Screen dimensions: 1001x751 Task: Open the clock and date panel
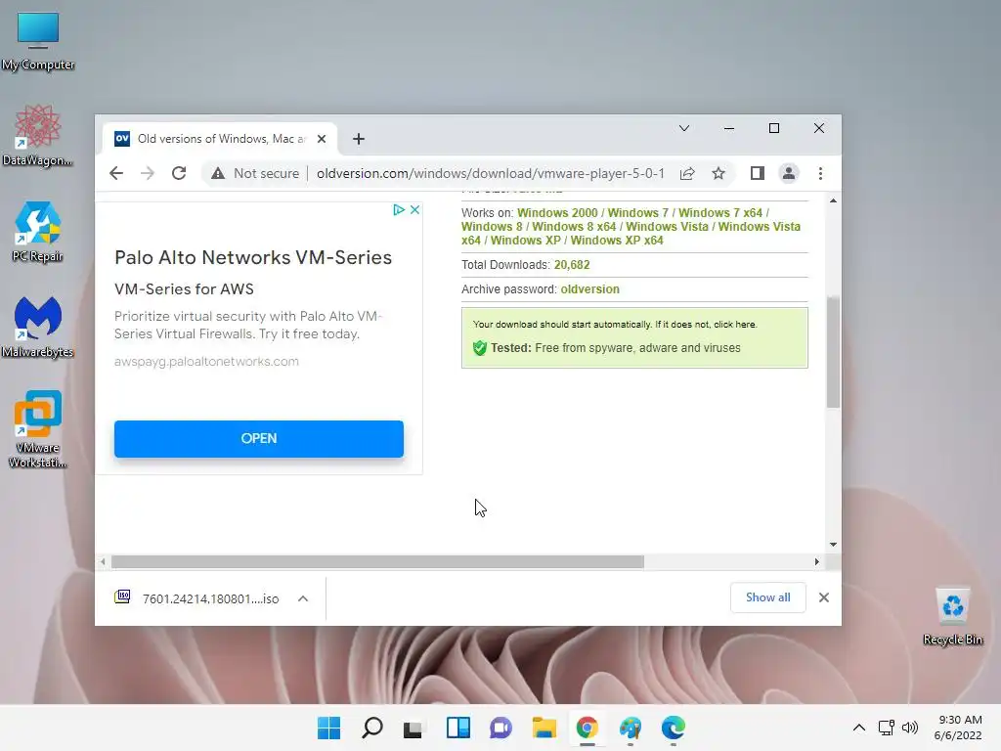[958, 728]
